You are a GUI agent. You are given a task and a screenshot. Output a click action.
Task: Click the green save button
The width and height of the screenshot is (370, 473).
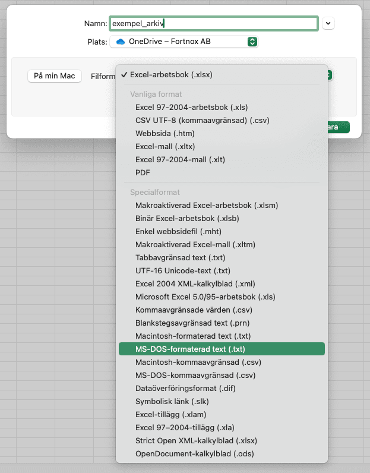tap(339, 127)
